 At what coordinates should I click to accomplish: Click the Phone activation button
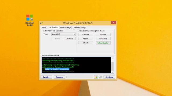(103, 34)
